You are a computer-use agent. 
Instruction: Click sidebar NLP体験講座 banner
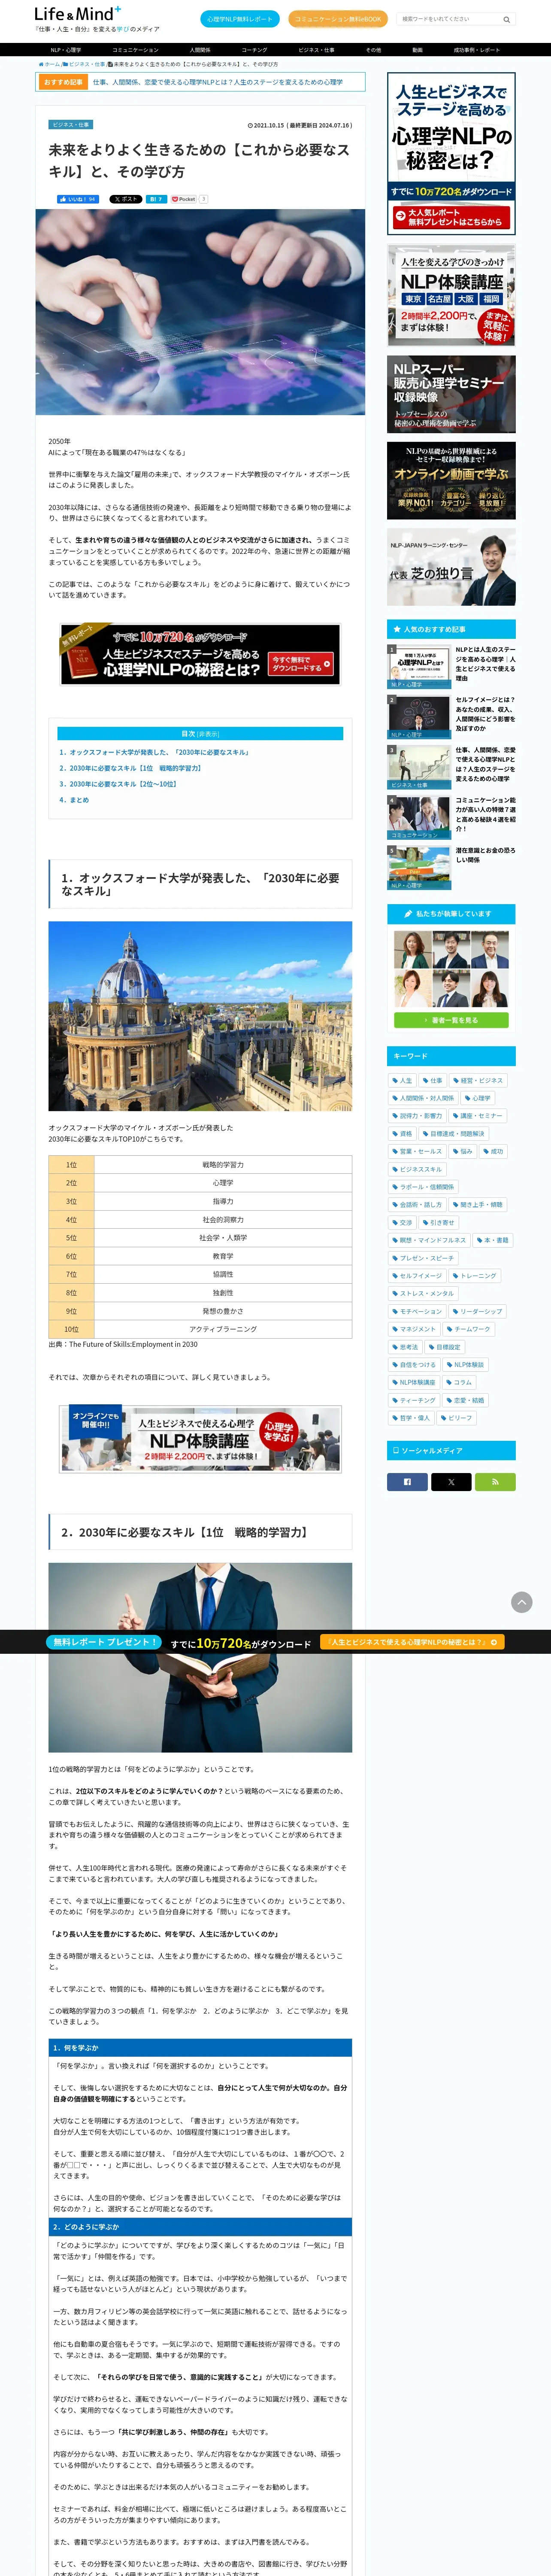tap(451, 296)
